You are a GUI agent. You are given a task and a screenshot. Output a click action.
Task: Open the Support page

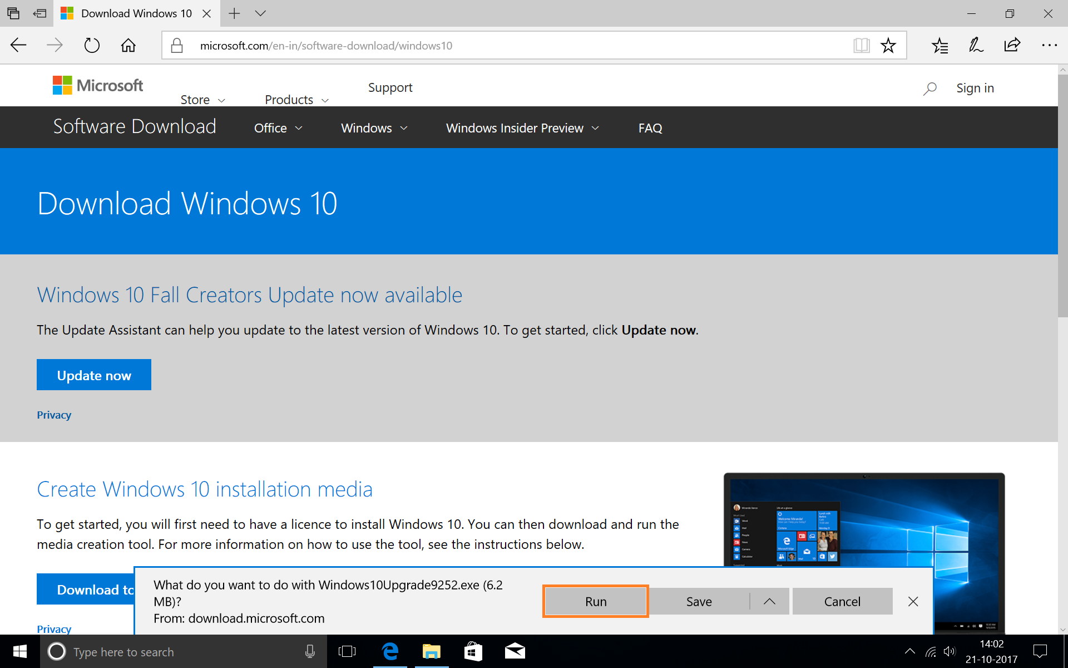click(x=390, y=87)
